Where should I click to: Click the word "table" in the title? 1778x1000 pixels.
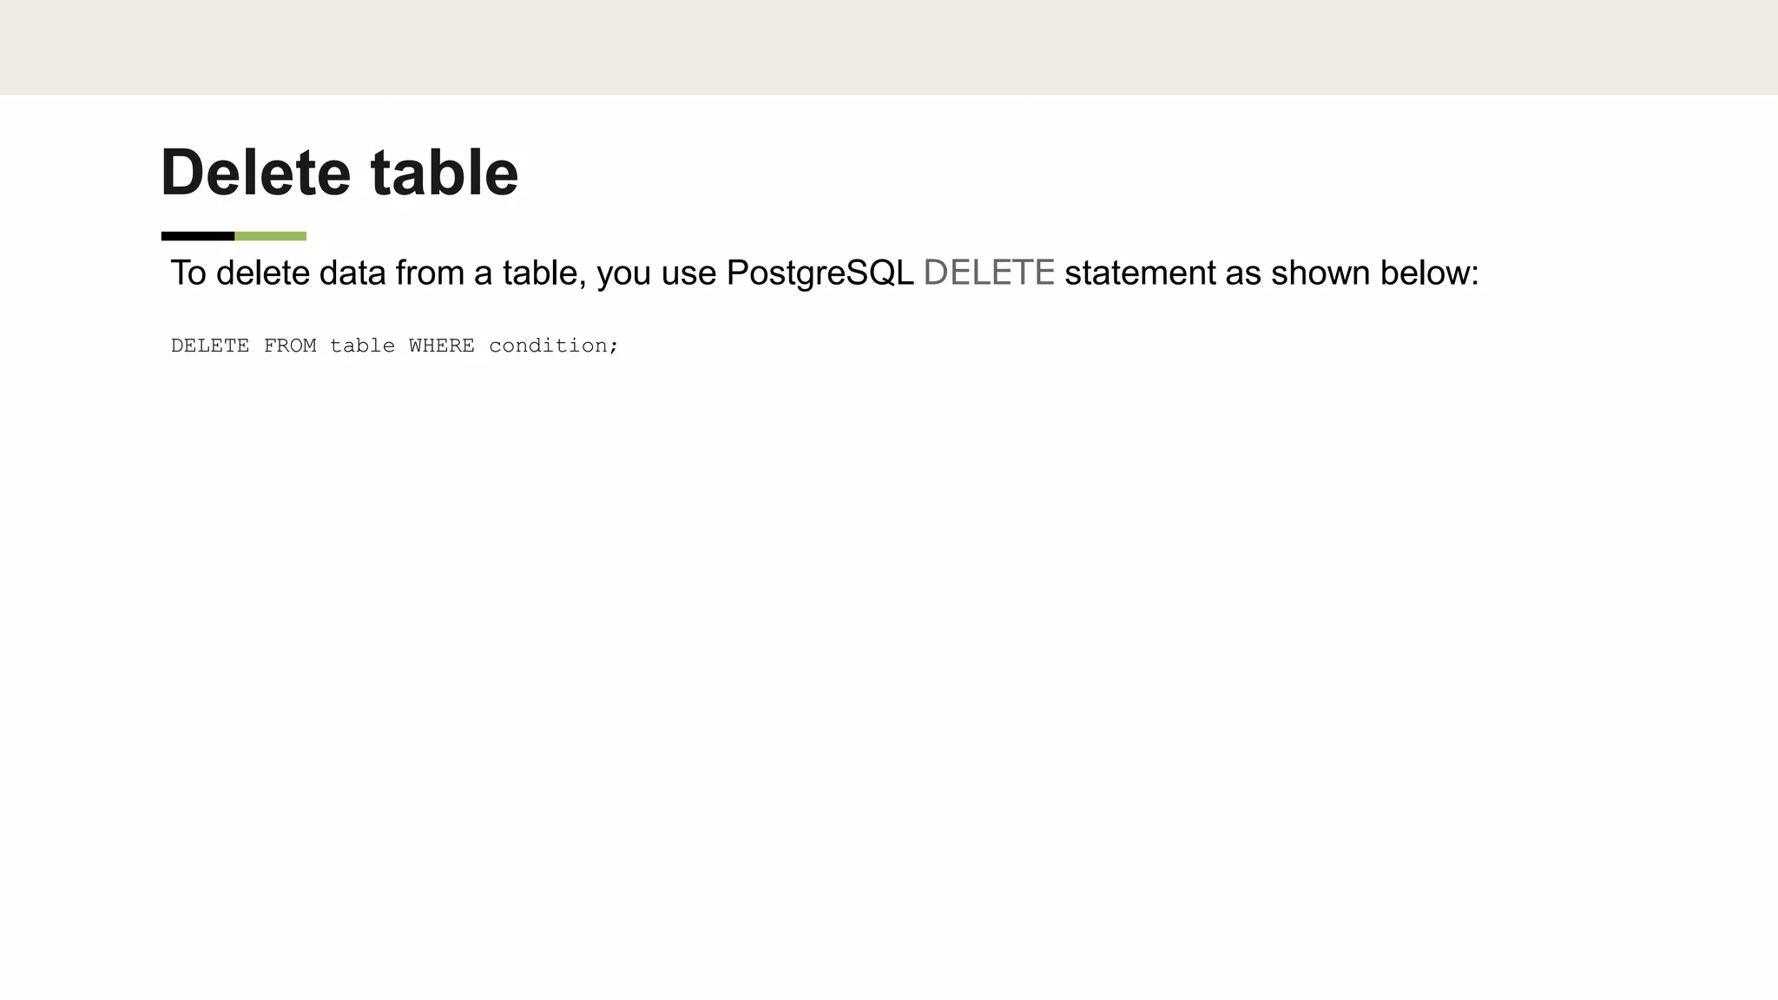point(444,172)
